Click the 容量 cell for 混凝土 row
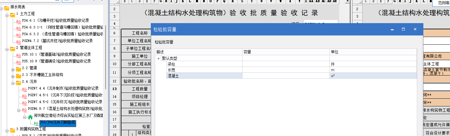This screenshot has height=136, width=450. (x=286, y=76)
